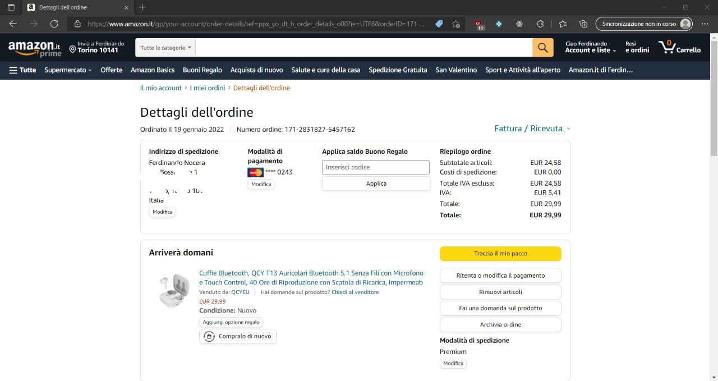Open the Carrello shopping cart
718x381 pixels.
tap(679, 48)
